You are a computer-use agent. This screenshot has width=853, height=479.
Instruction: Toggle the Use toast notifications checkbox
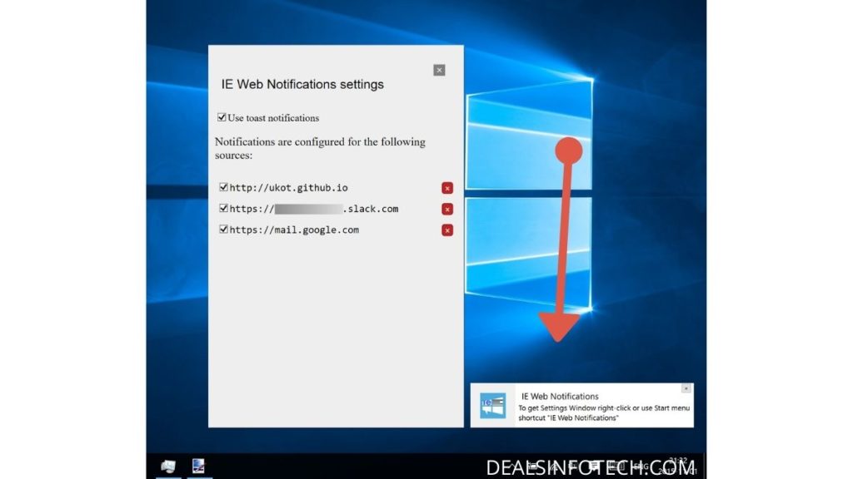tap(222, 117)
